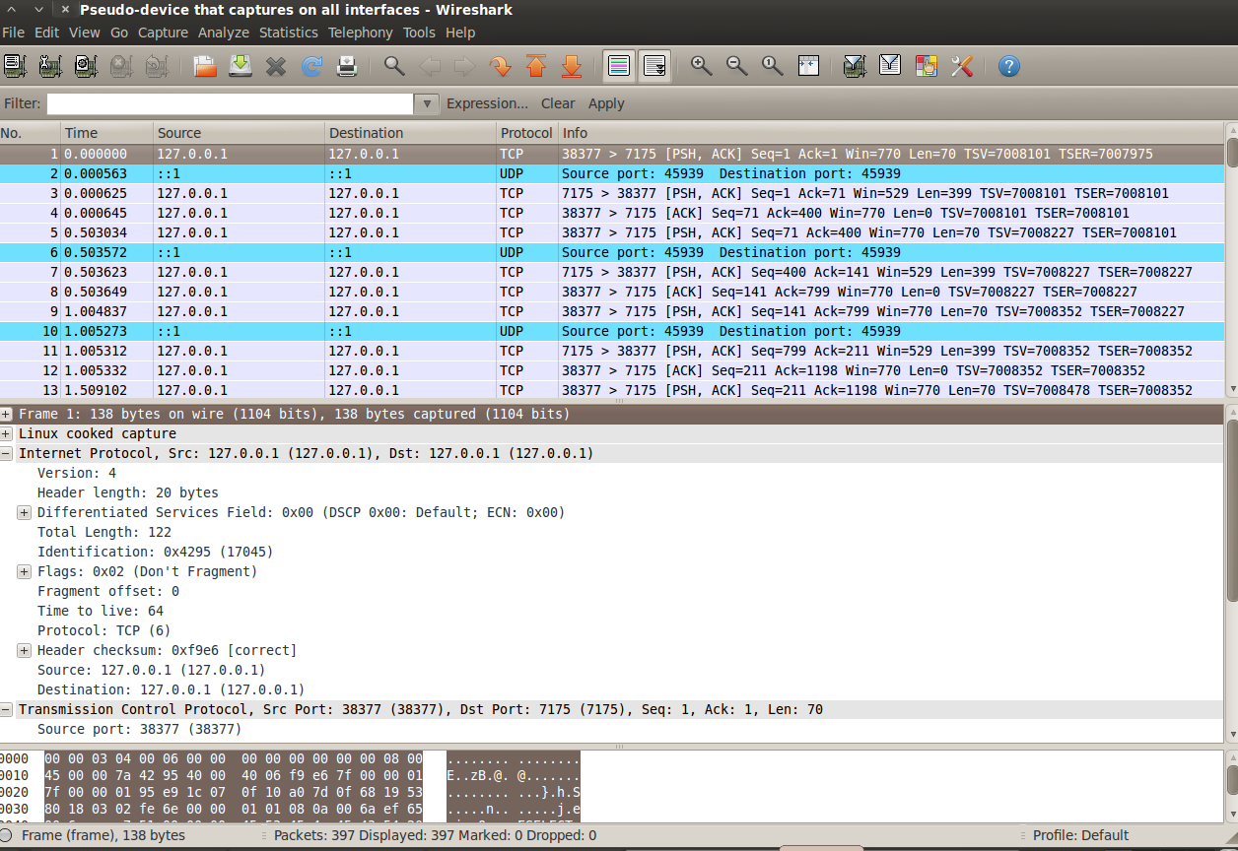Start a new live capture

point(86,66)
